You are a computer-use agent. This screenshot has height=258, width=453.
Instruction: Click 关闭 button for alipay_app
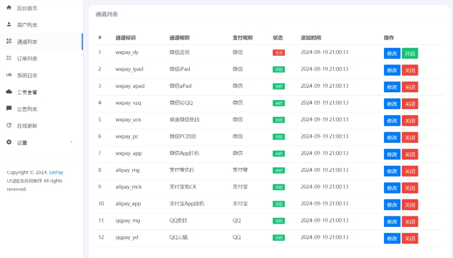tap(410, 205)
